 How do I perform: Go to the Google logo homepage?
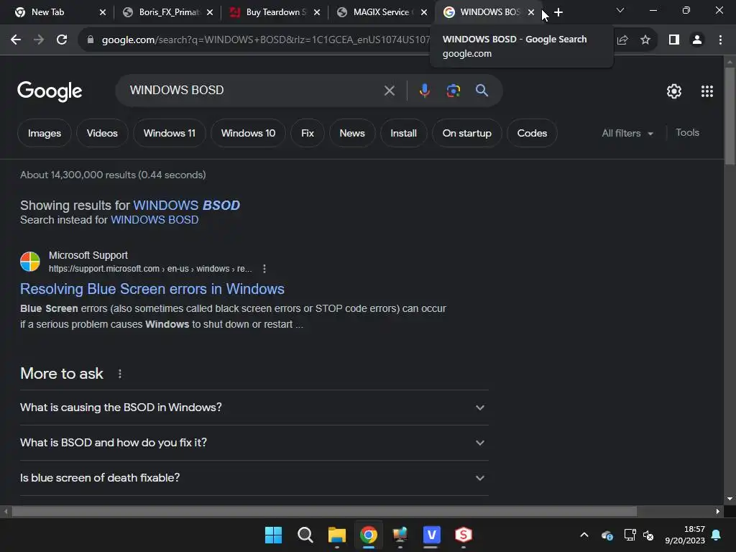(x=50, y=91)
